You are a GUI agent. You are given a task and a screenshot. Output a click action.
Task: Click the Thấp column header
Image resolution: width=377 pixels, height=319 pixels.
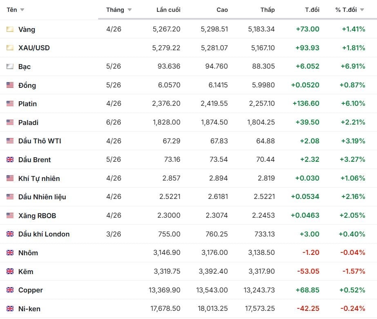(268, 10)
